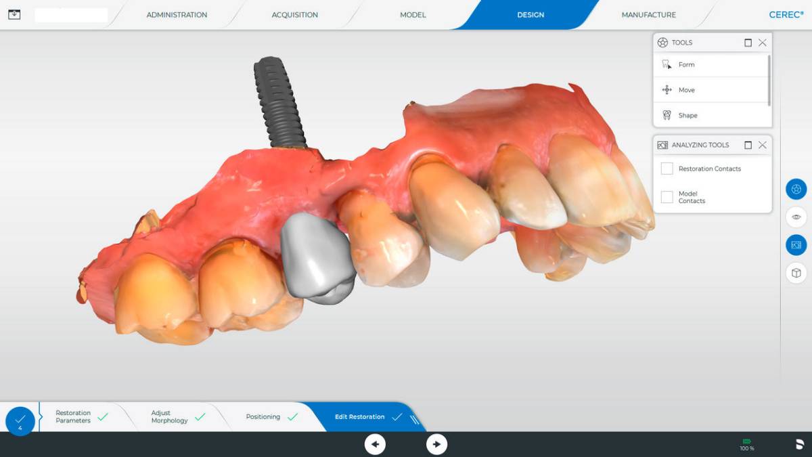Select the Shape tool
Image resolution: width=812 pixels, height=457 pixels.
tap(687, 116)
